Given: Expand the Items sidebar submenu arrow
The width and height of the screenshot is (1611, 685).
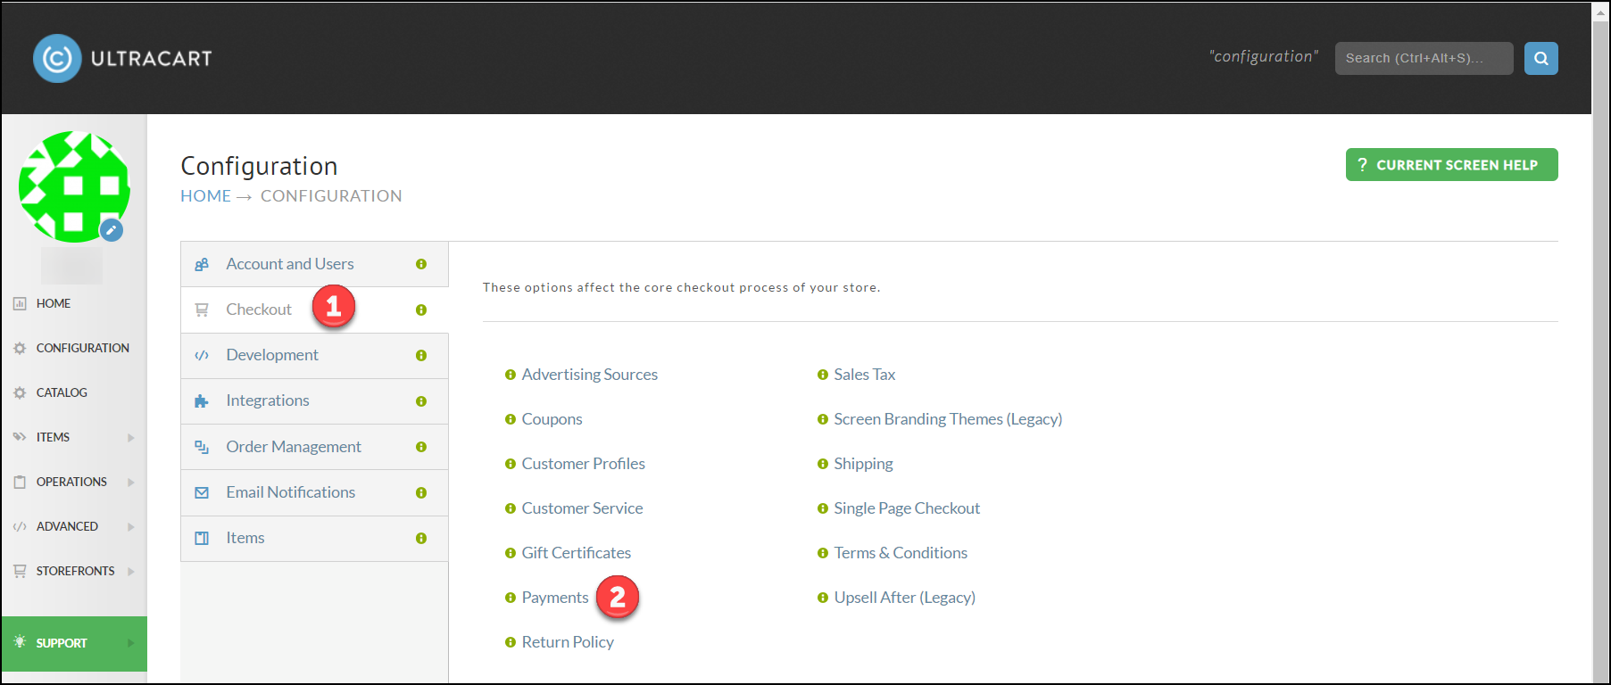Looking at the screenshot, I should pos(131,437).
